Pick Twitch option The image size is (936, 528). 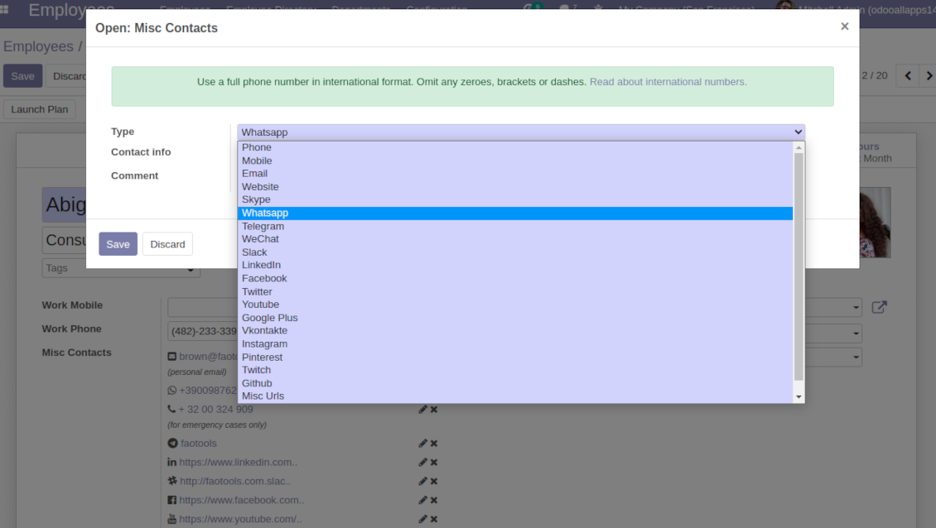point(515,371)
